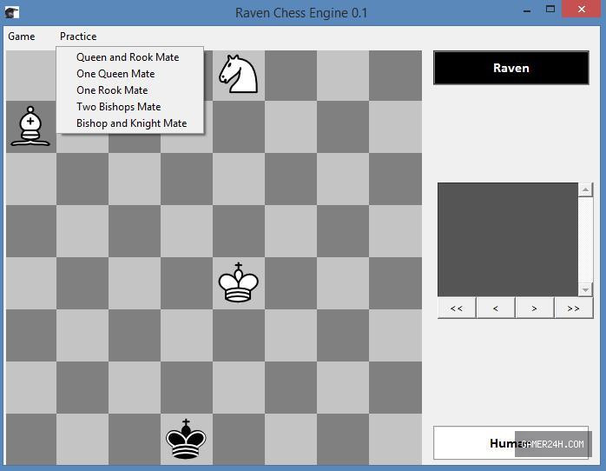Step back one move with < button
Image resolution: width=606 pixels, height=471 pixels.
point(496,308)
